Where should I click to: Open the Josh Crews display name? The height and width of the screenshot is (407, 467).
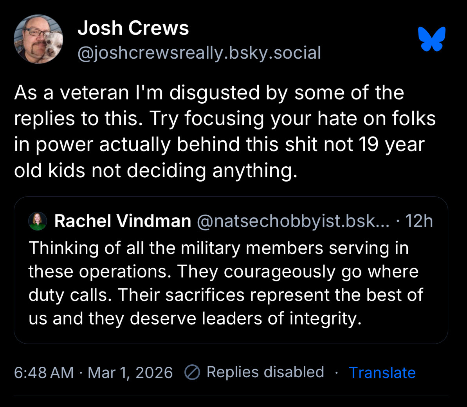[x=133, y=28]
